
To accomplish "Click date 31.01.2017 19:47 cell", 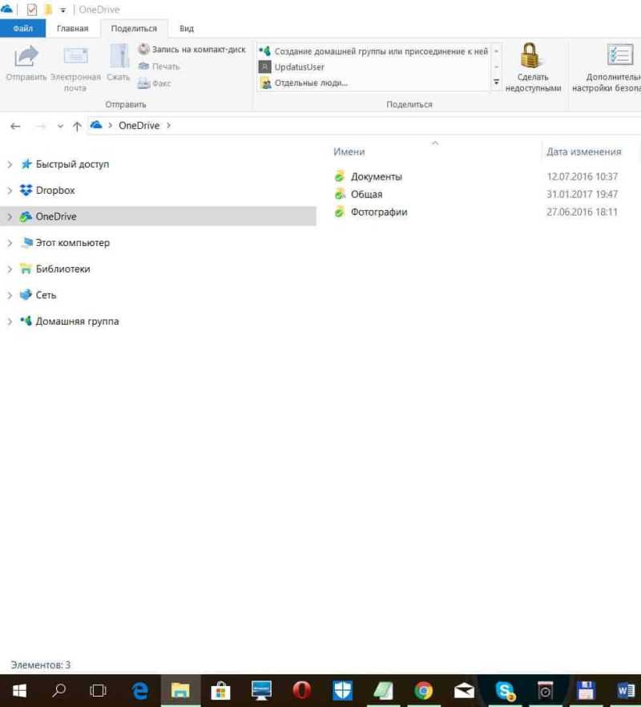I will (x=582, y=194).
